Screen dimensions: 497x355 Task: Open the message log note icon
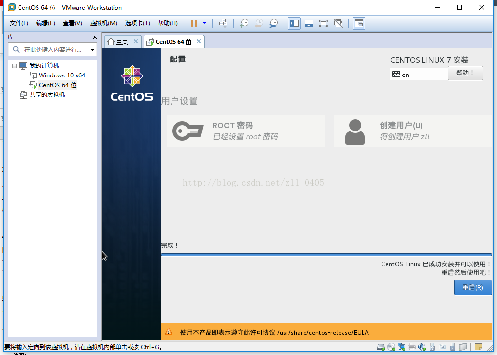click(x=478, y=347)
